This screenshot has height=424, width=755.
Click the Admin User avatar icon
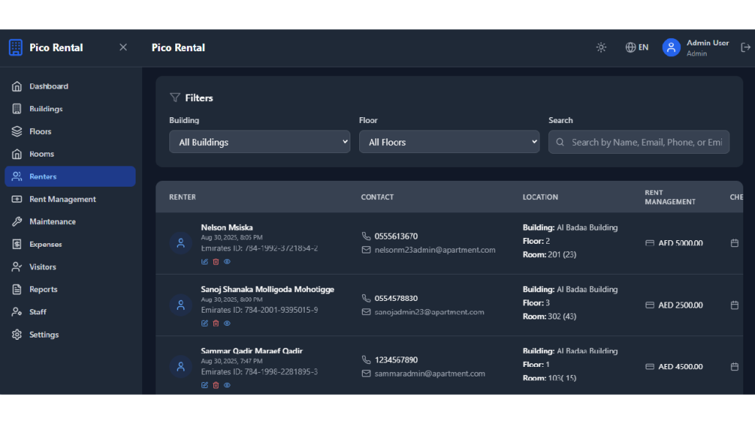671,48
